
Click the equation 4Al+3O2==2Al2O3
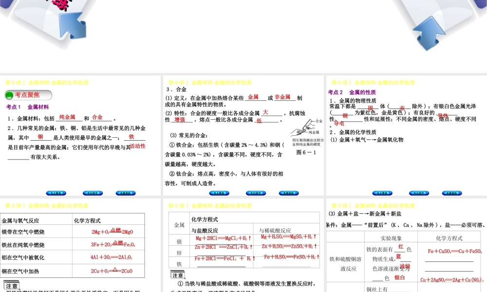[x=111, y=257]
